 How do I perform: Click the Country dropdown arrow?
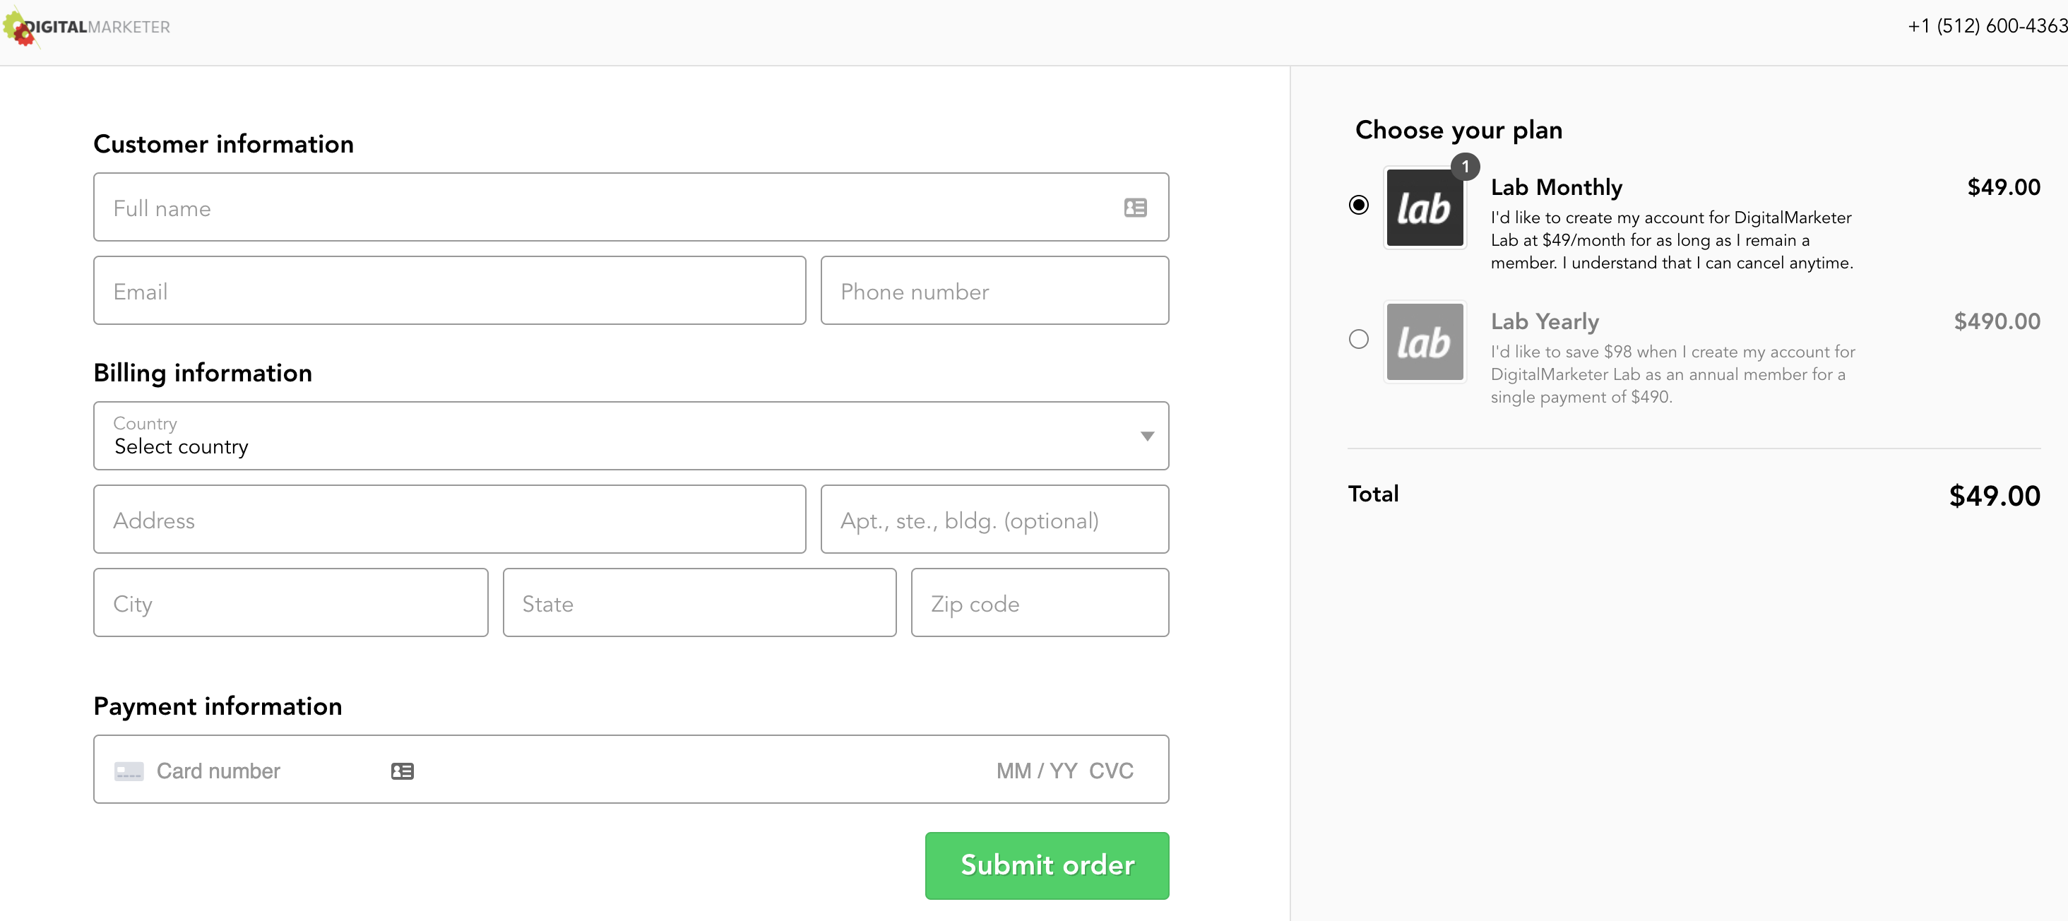coord(1146,436)
